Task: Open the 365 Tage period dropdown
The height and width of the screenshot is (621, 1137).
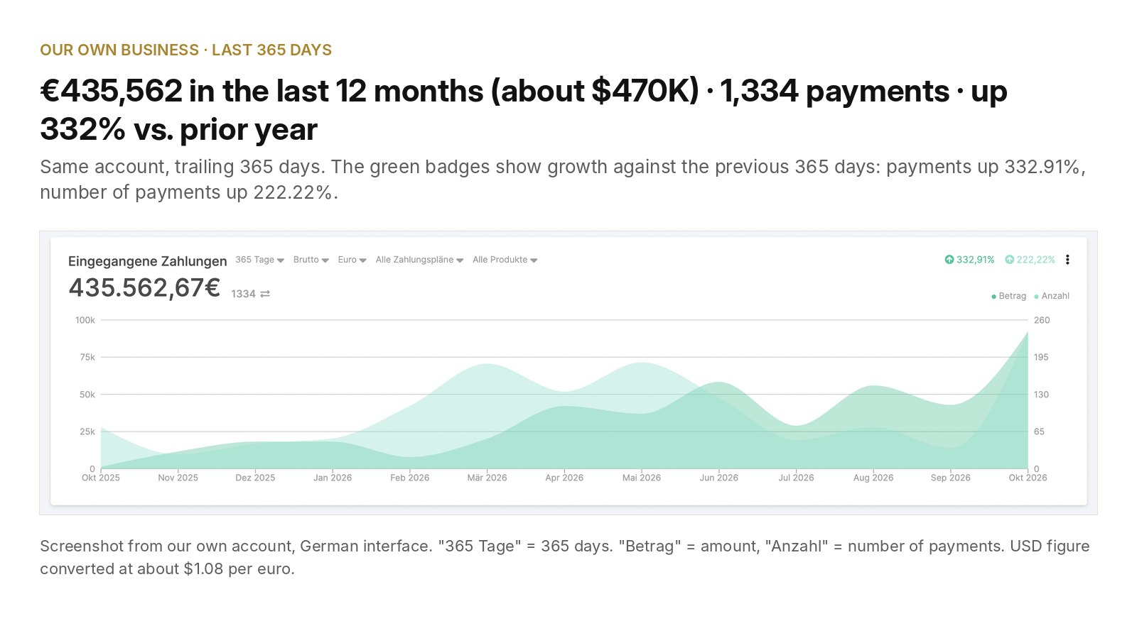Action: click(x=259, y=260)
